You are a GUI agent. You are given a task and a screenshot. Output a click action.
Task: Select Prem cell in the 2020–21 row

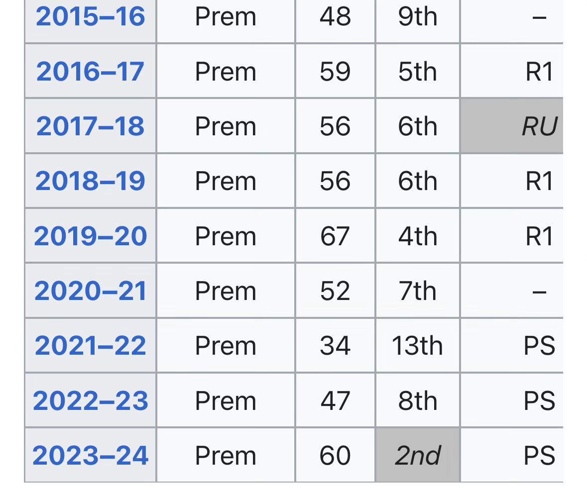coord(226,291)
